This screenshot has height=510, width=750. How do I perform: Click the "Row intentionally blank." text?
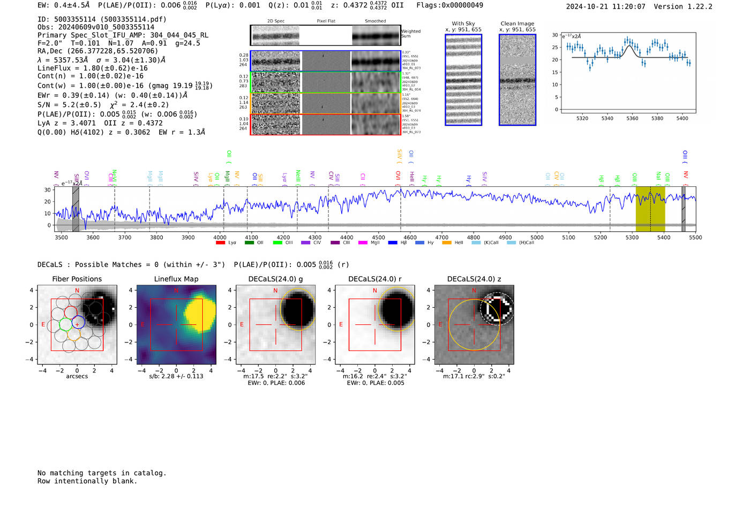pos(87,481)
